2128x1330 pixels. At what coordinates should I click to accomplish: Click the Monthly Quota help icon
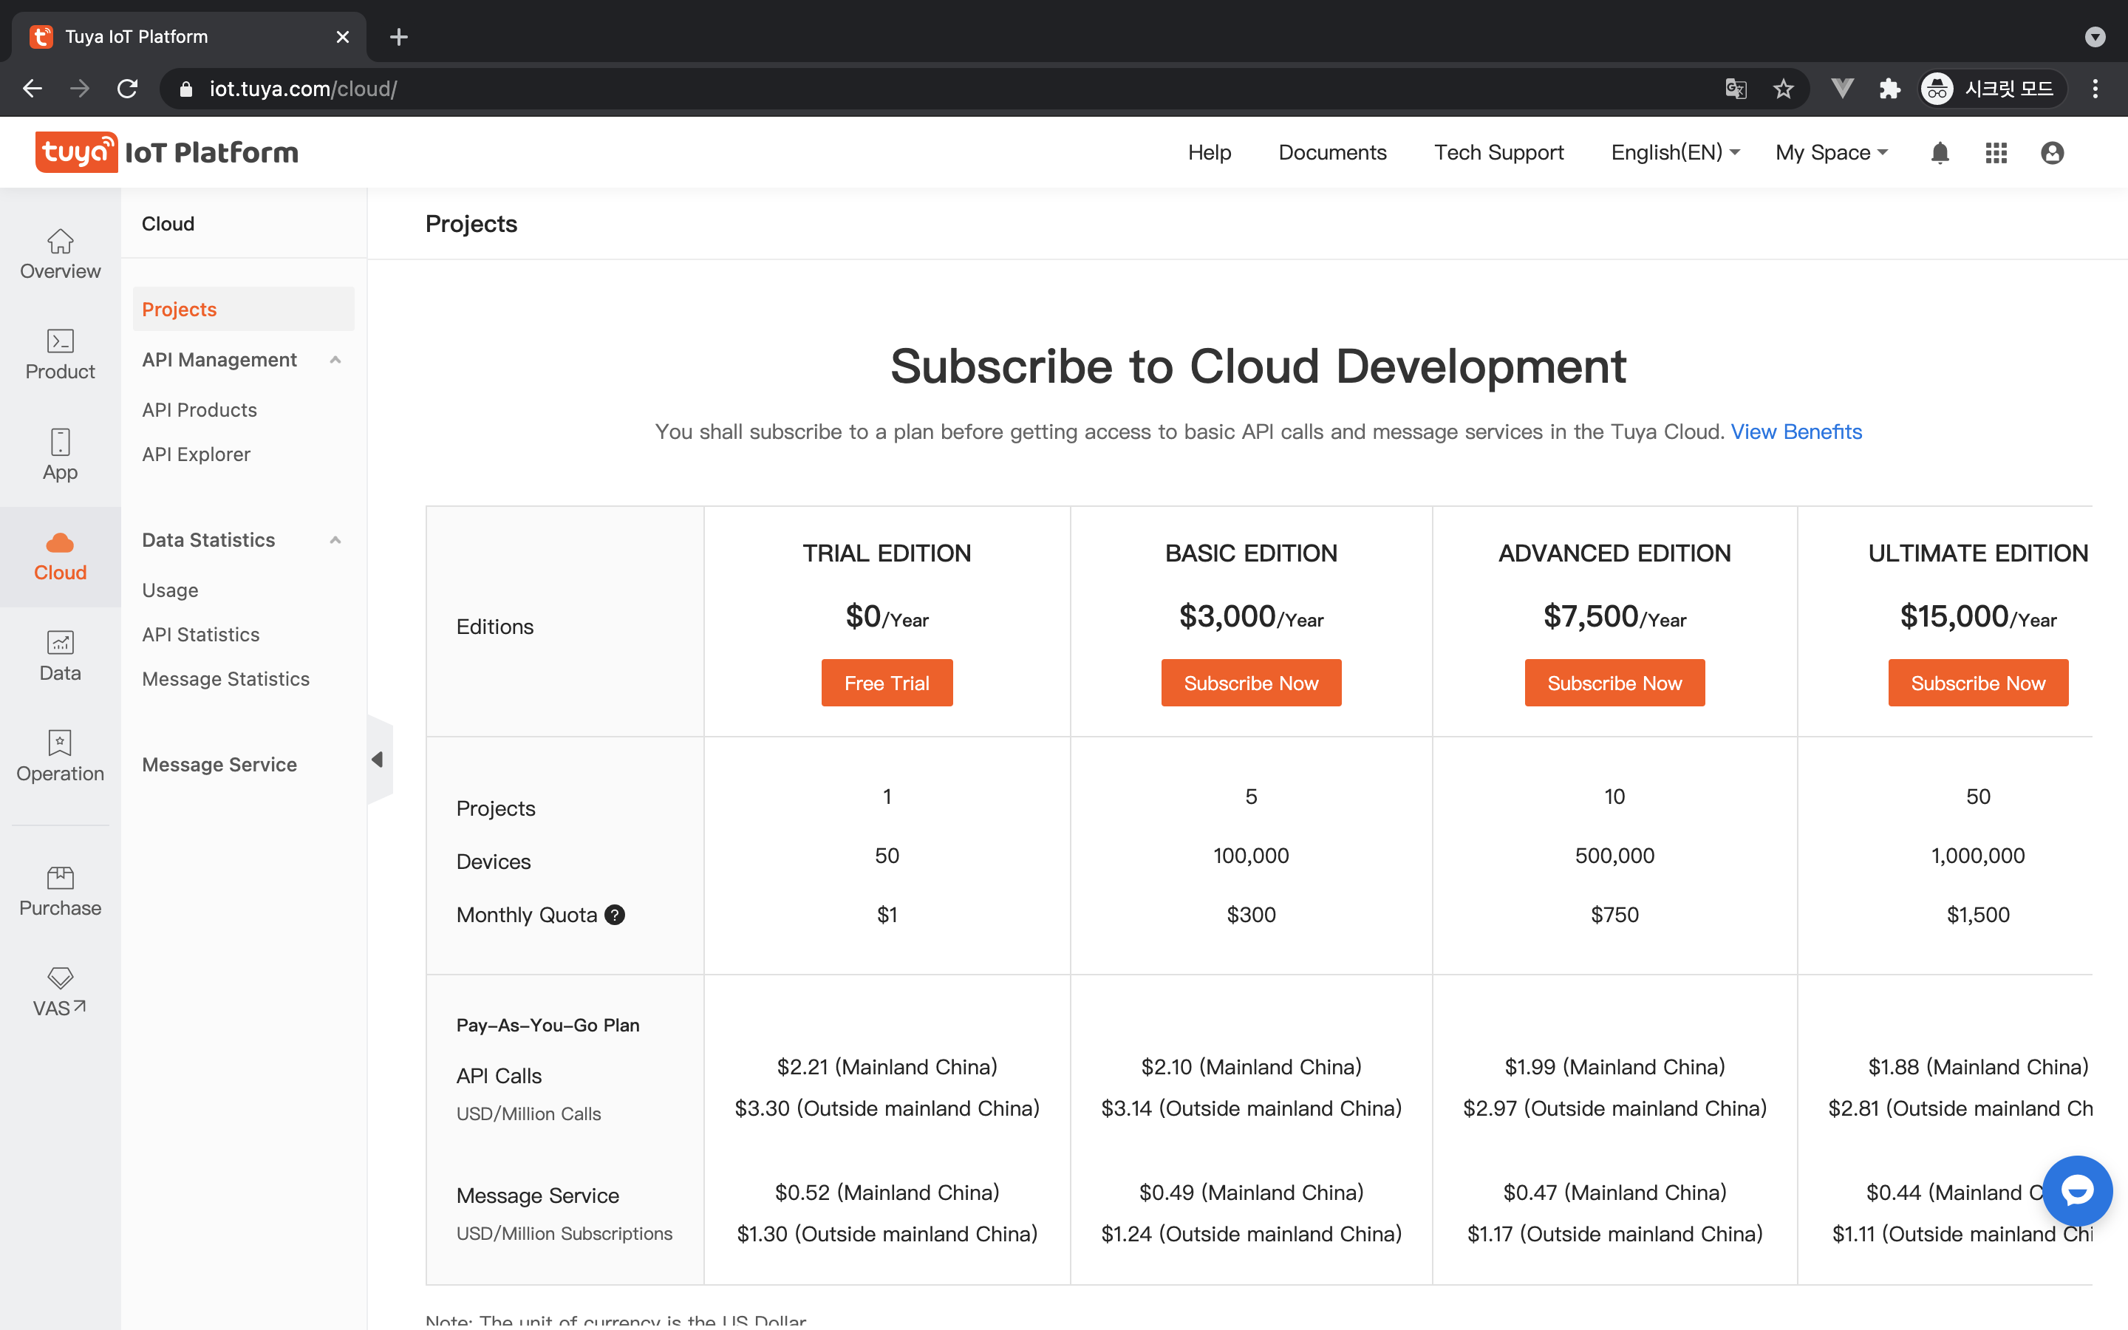pos(615,915)
